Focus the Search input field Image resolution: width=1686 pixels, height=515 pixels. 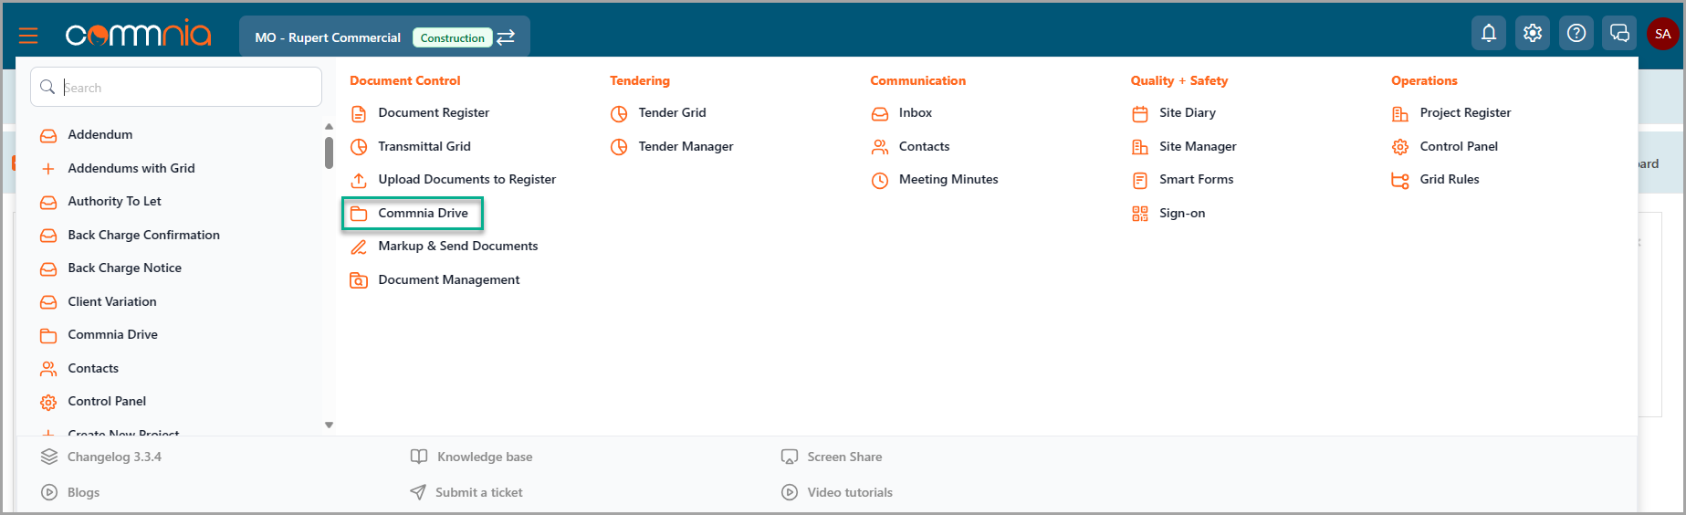pyautogui.click(x=176, y=87)
